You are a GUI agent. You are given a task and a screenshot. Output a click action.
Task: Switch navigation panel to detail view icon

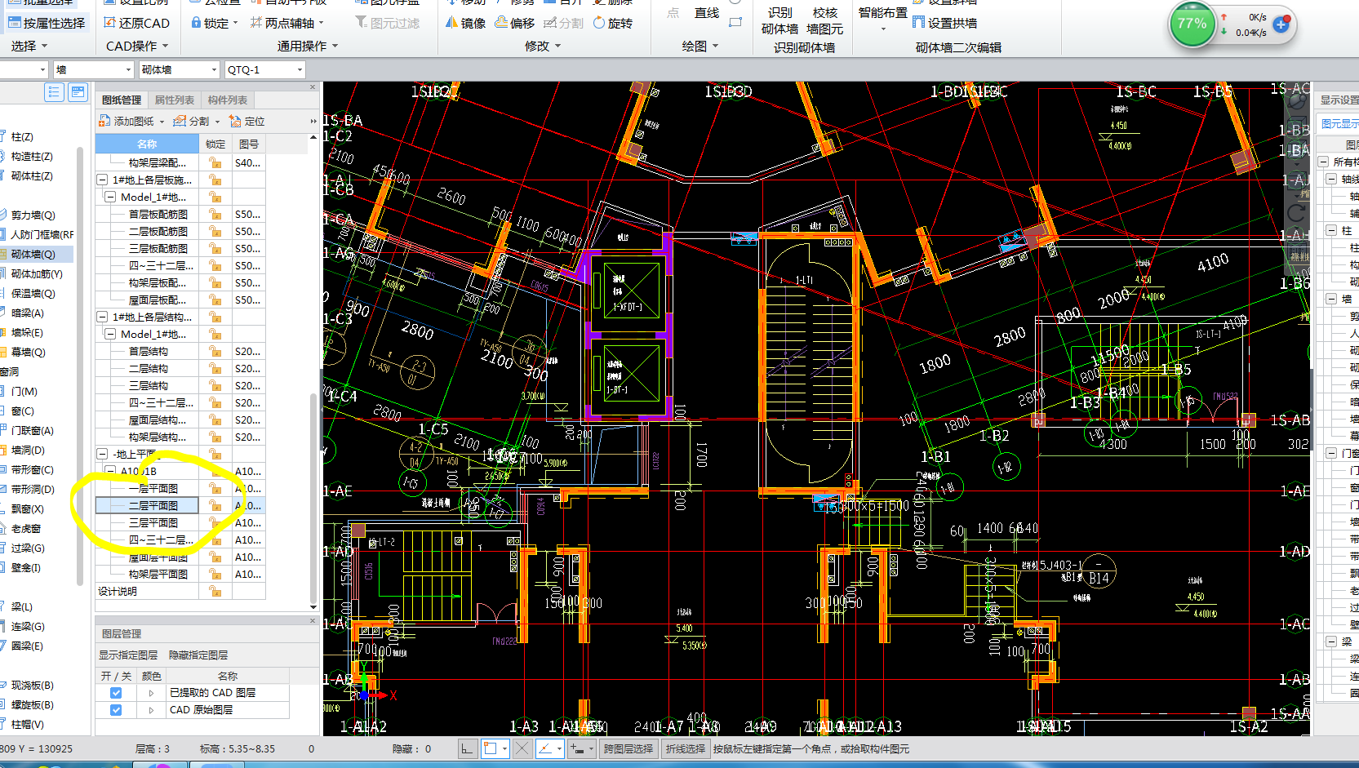tap(78, 92)
